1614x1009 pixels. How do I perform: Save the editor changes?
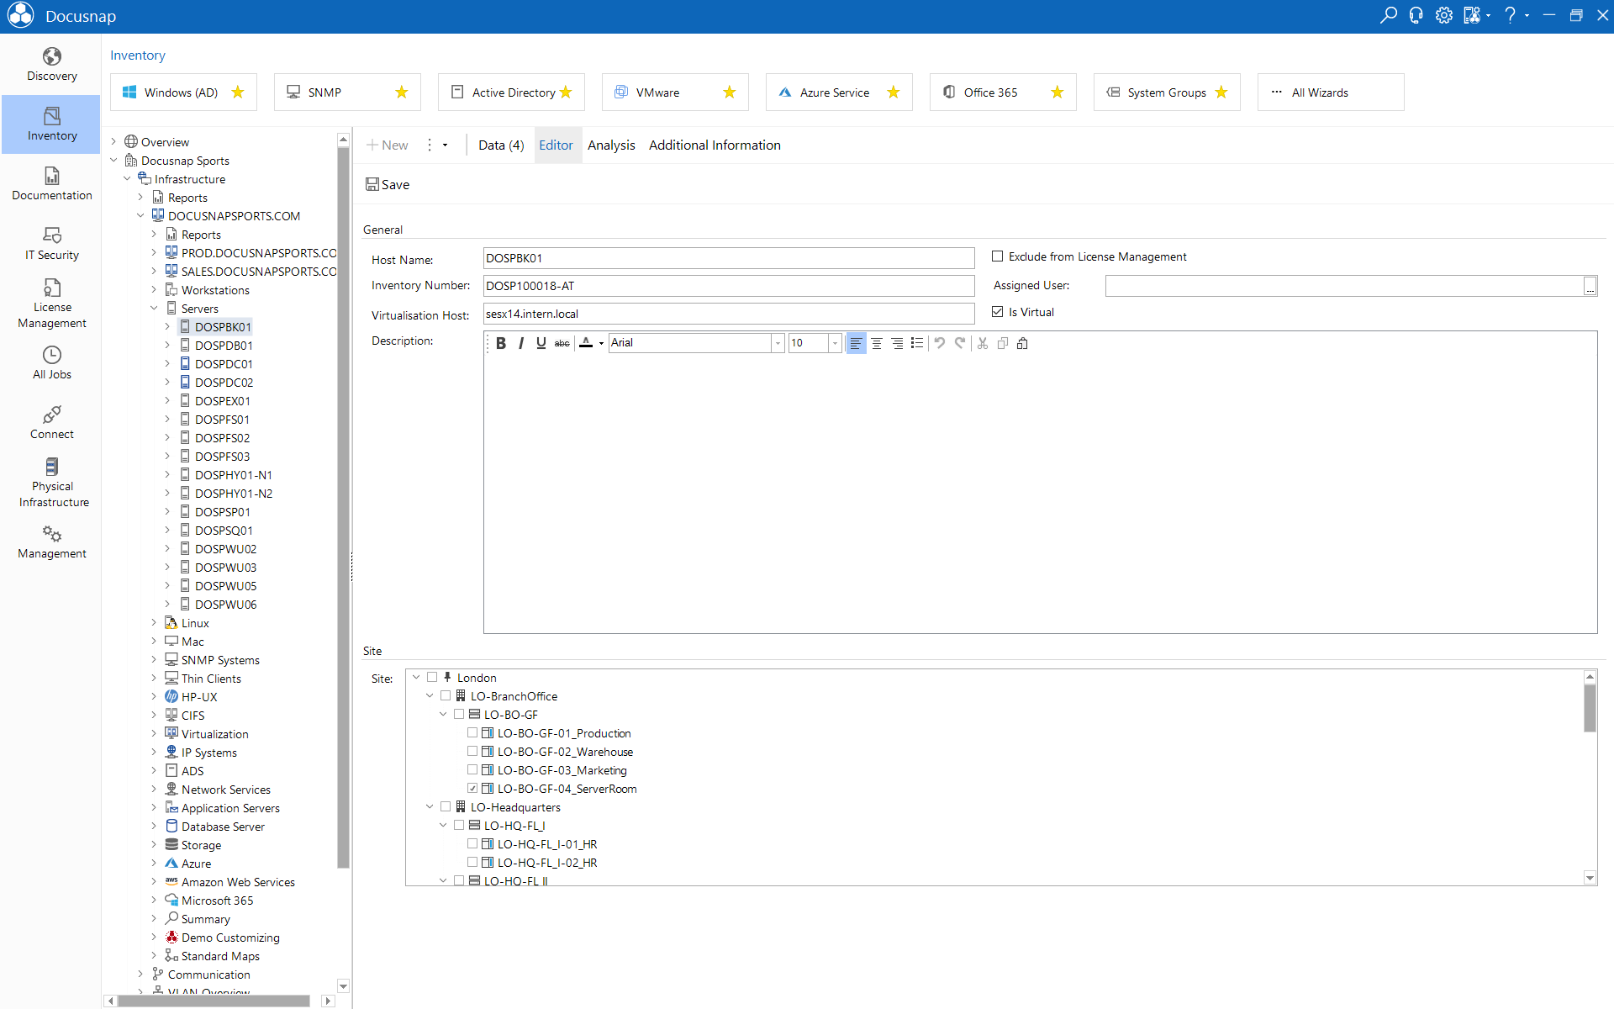point(388,184)
